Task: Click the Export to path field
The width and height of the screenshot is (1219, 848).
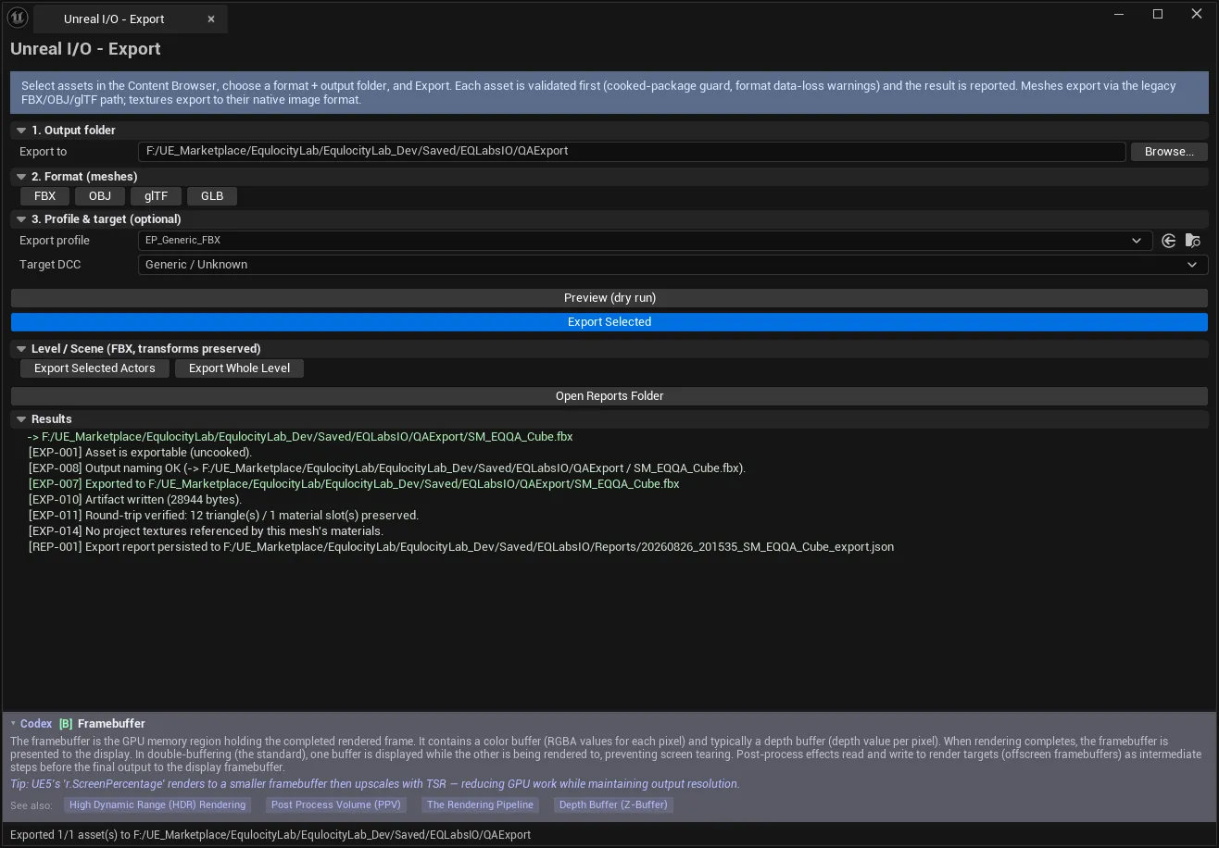Action: (x=632, y=152)
